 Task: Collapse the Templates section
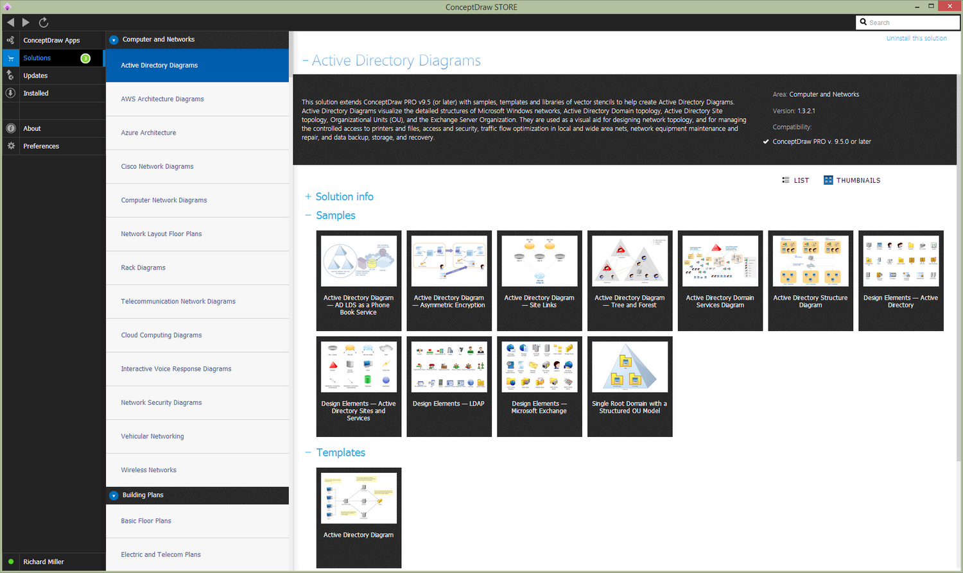(308, 452)
